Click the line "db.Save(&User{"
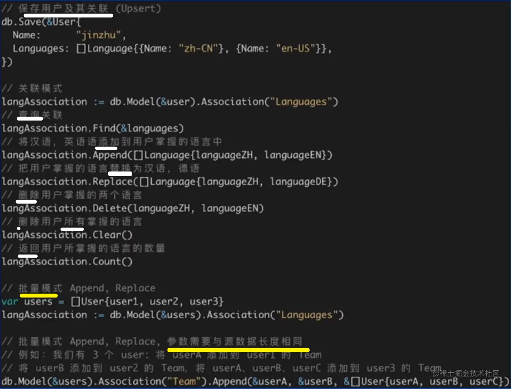 click(41, 22)
